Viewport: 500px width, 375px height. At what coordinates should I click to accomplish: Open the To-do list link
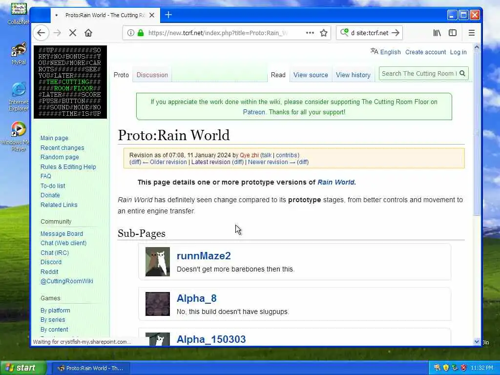point(53,186)
